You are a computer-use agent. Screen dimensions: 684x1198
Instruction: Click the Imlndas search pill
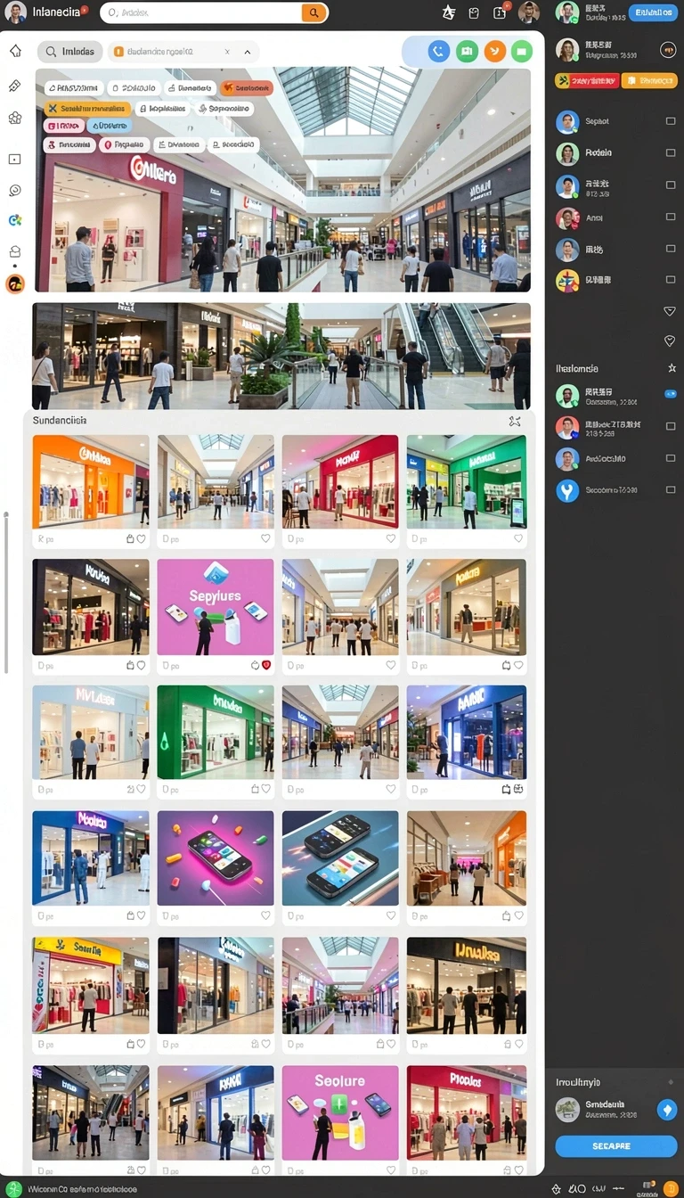(69, 52)
